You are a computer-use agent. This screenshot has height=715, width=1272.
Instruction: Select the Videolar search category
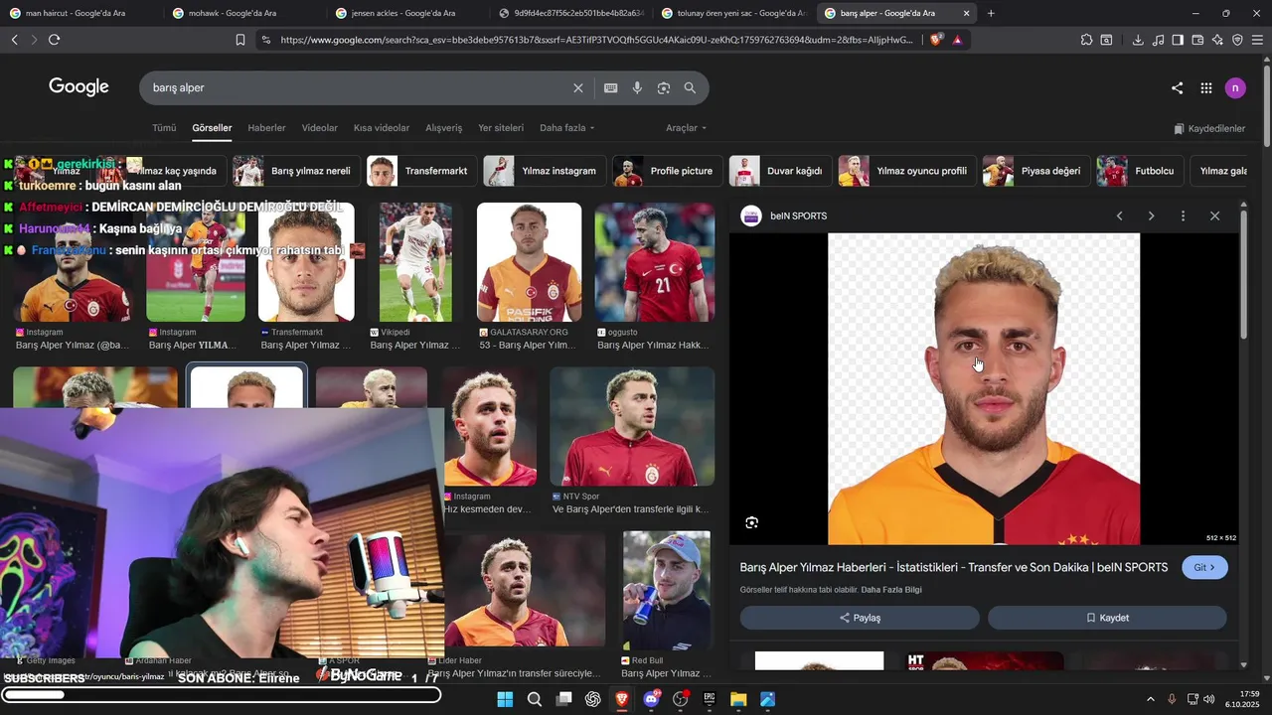coord(320,128)
